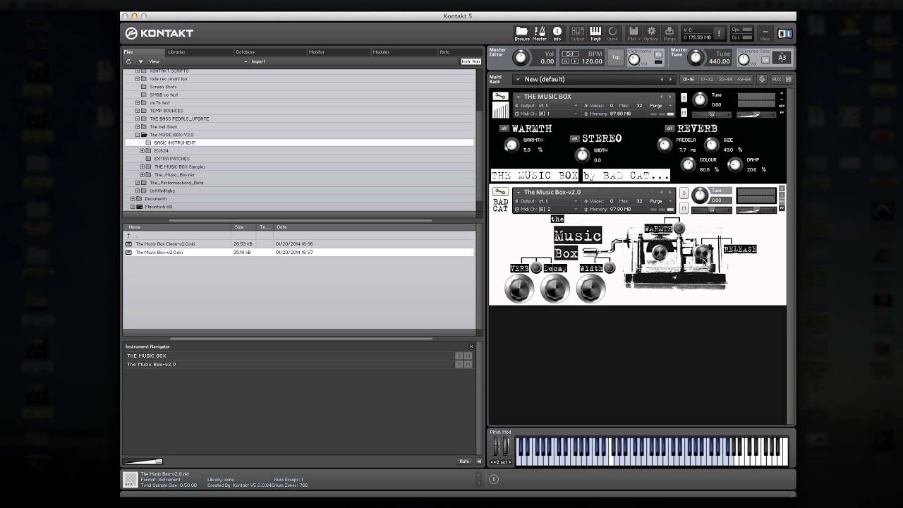Adjust THE MUSIC BOX pan slider

tap(712, 114)
